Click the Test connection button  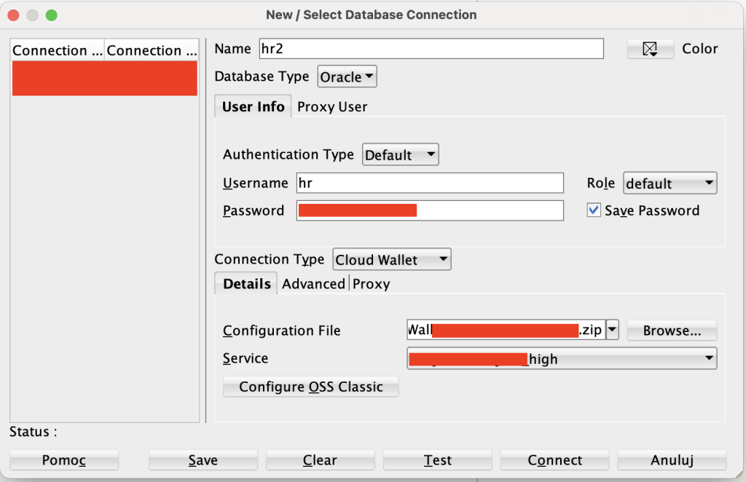(437, 460)
